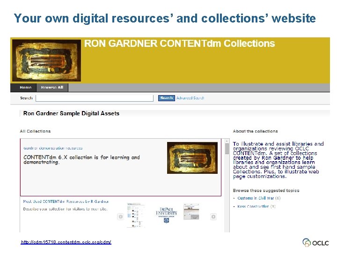The image size is (337, 253).
Task: Click the RON GARDNER CONTENTdm Collections title
Action: tap(179, 44)
